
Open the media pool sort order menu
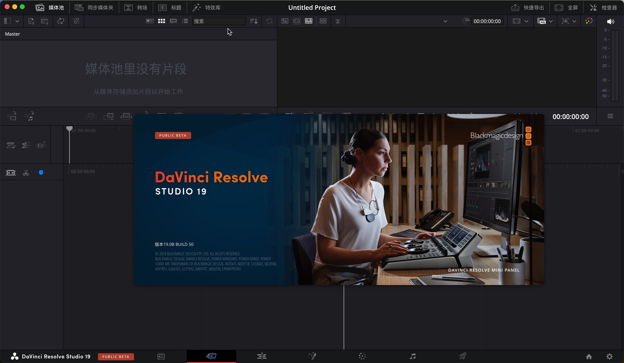254,21
